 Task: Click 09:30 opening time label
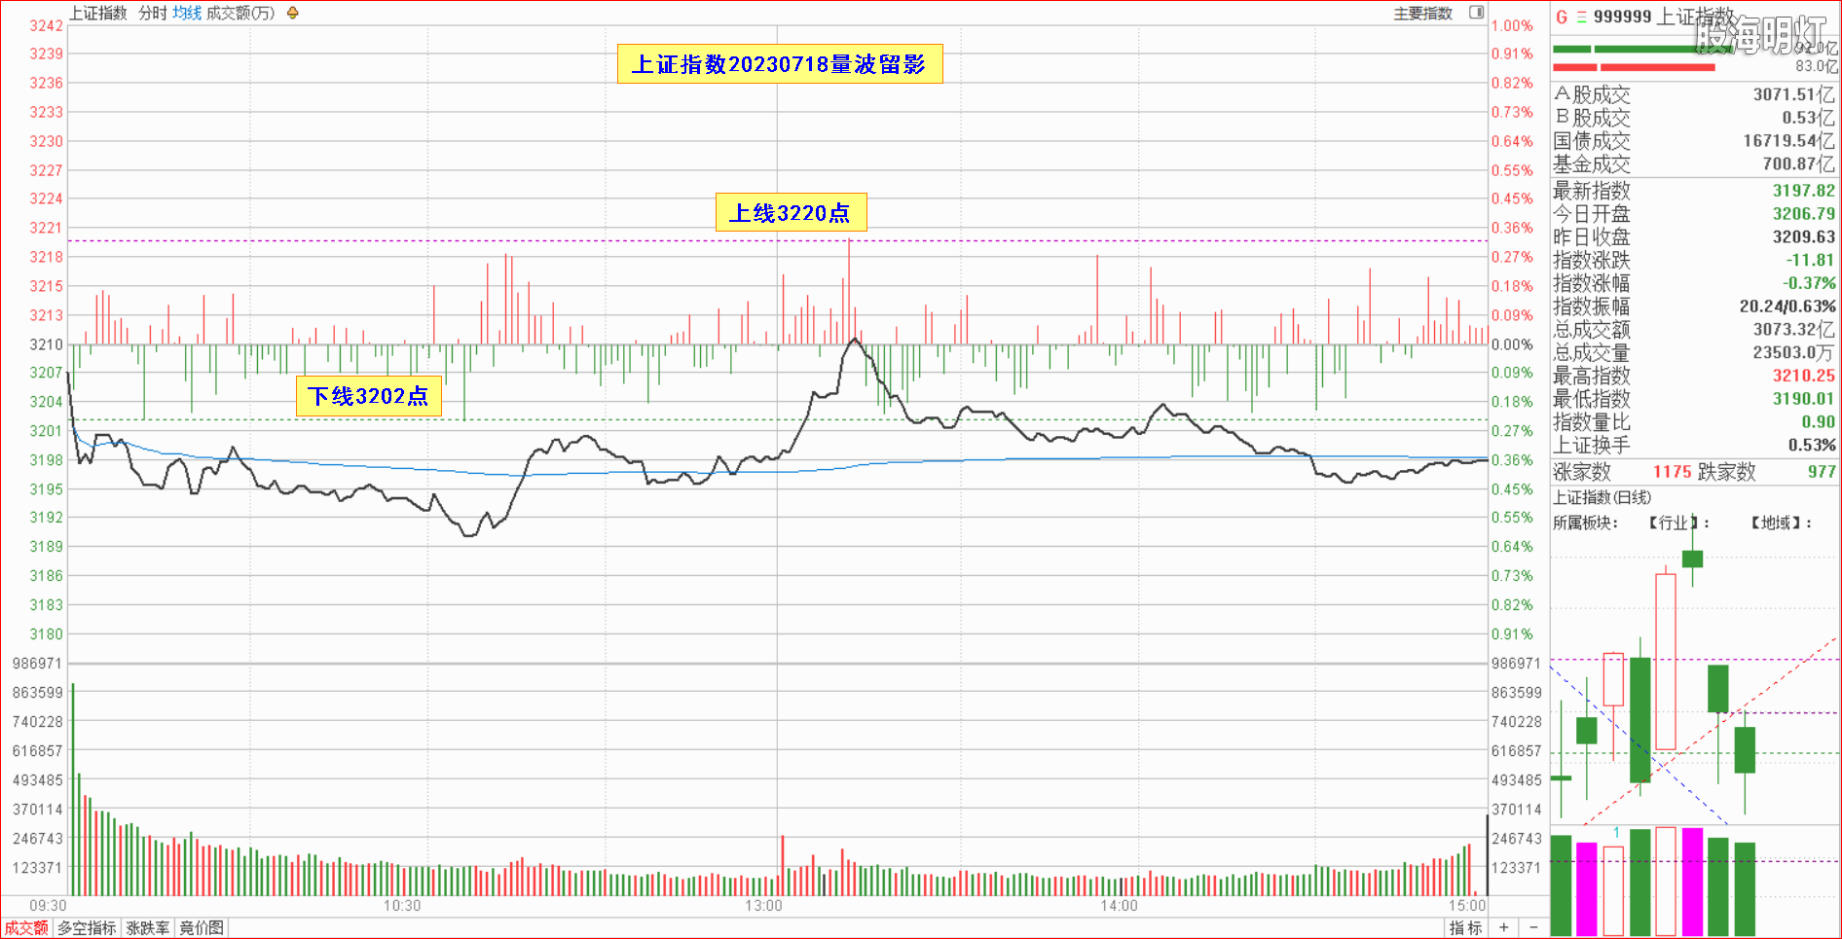(x=48, y=906)
